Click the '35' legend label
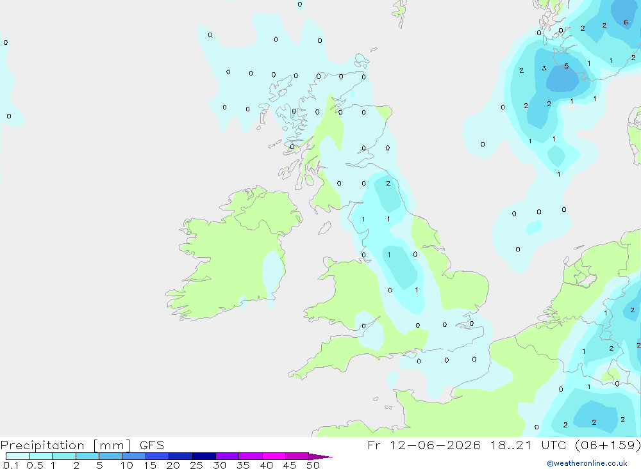 [243, 465]
